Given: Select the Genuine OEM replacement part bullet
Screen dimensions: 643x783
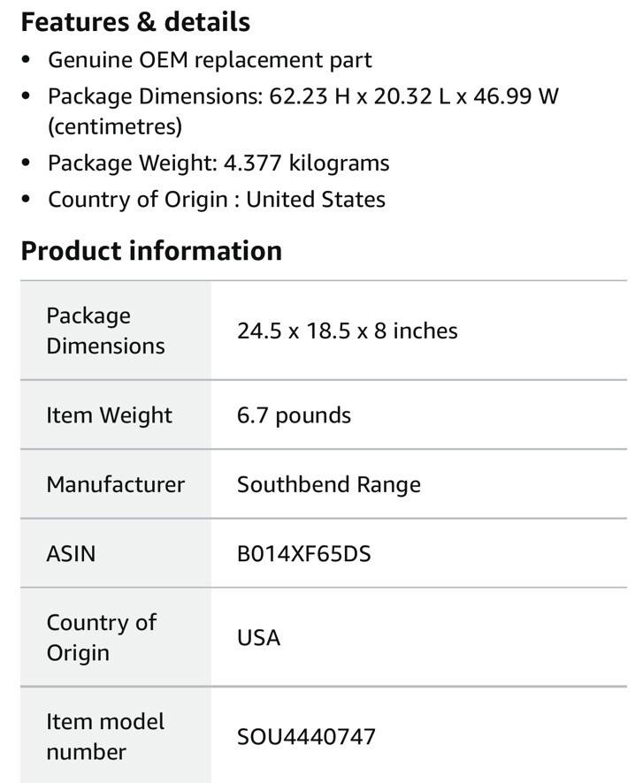Looking at the screenshot, I should click(x=210, y=60).
